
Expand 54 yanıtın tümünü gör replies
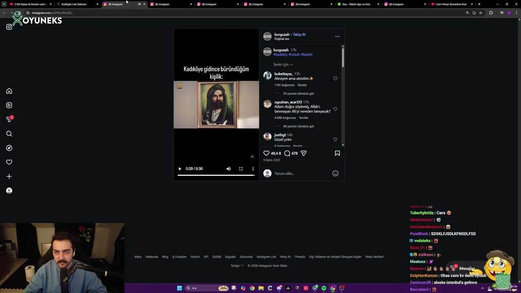point(298,94)
